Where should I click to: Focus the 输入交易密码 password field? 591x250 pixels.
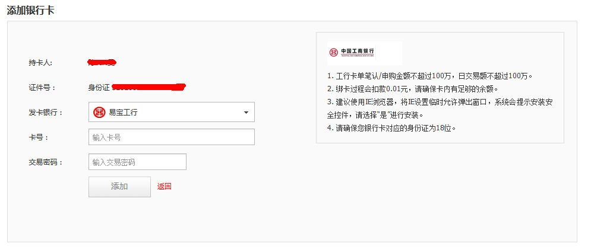coord(137,162)
